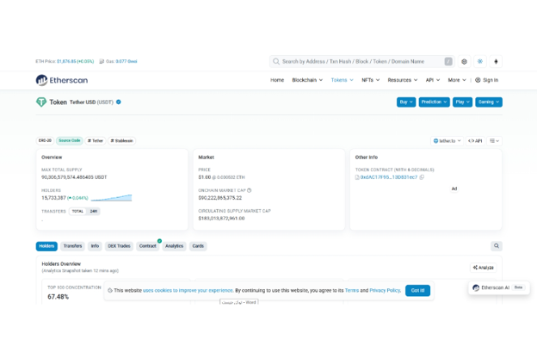Open the Terms link in cookie banner
The height and width of the screenshot is (358, 537).
tap(352, 291)
